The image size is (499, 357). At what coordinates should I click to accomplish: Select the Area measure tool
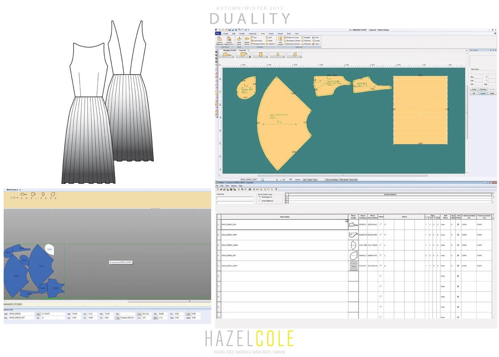pos(315,37)
